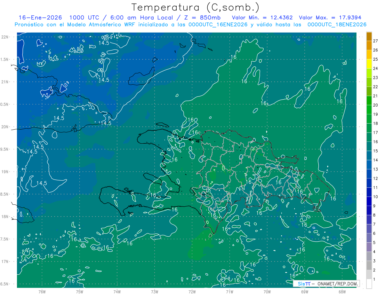Click the colorbar value label '25'

click(376, 59)
